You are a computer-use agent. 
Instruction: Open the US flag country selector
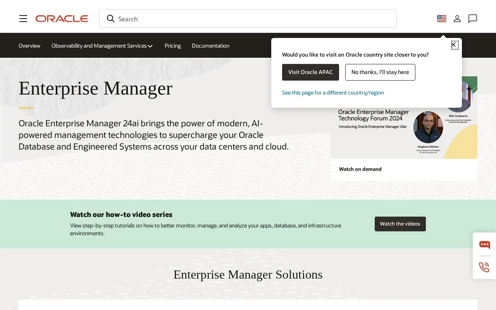tap(442, 19)
